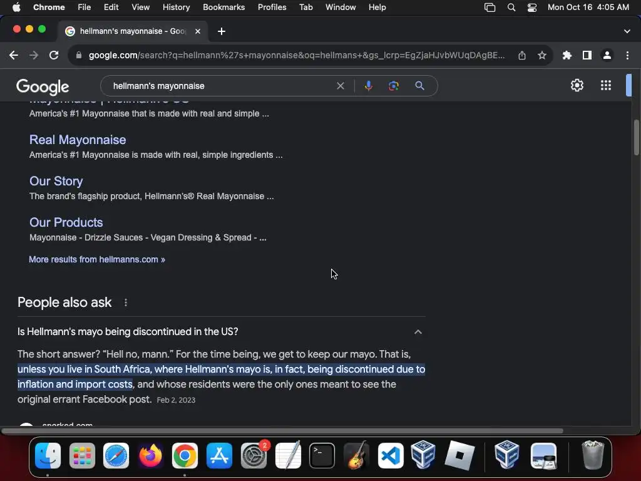Open System Settings from the Dock
The width and height of the screenshot is (641, 481).
click(x=254, y=455)
